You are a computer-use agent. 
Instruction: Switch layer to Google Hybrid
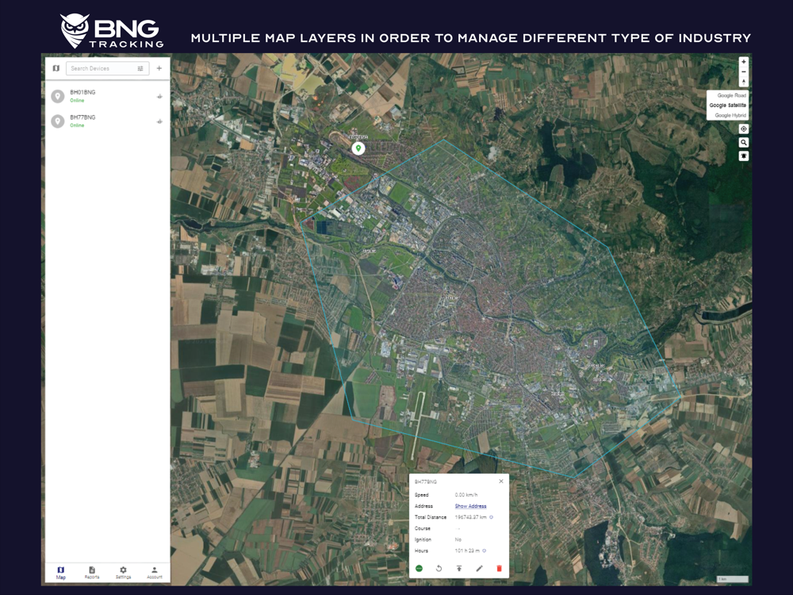730,115
